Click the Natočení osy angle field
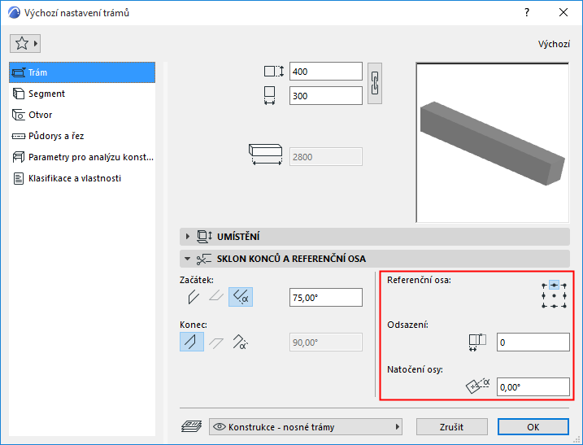 [x=533, y=387]
